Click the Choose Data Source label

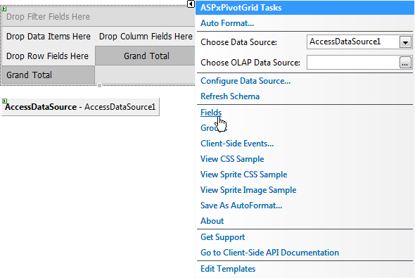point(238,42)
